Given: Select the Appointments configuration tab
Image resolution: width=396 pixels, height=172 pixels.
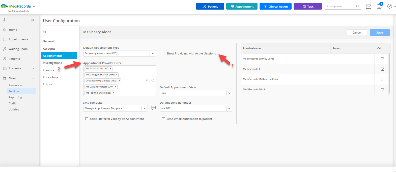Looking at the screenshot, I should point(59,56).
